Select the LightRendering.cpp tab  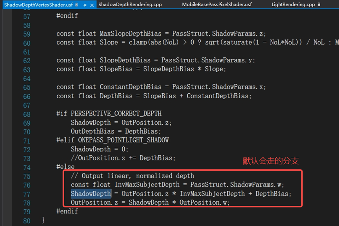294,4
